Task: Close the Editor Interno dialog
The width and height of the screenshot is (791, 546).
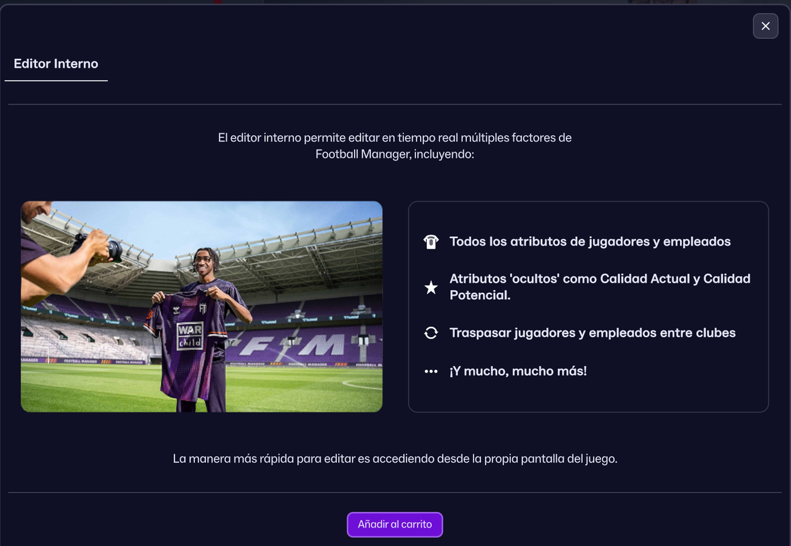Action: (765, 26)
